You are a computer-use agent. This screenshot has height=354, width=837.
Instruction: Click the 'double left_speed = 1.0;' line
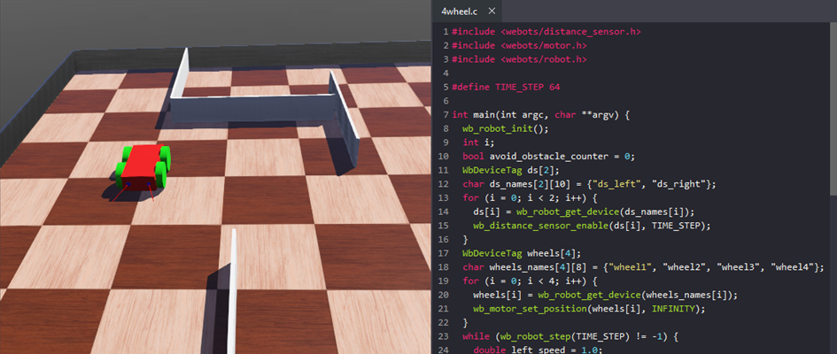coord(538,350)
